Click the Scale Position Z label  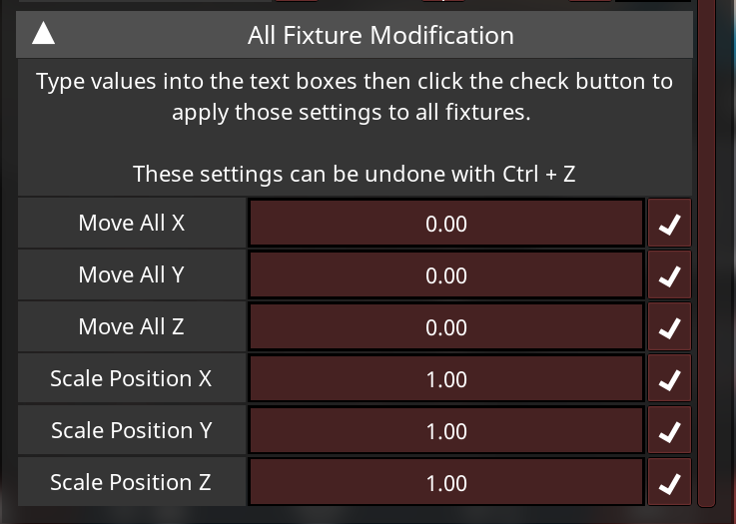click(x=131, y=483)
